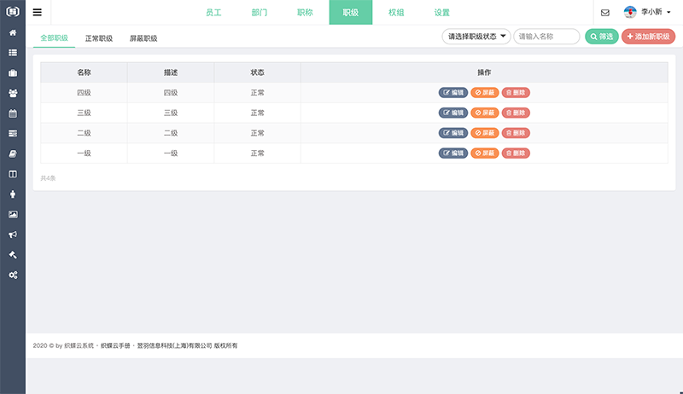Switch to the 设置 tab
The height and width of the screenshot is (394, 683).
click(441, 13)
